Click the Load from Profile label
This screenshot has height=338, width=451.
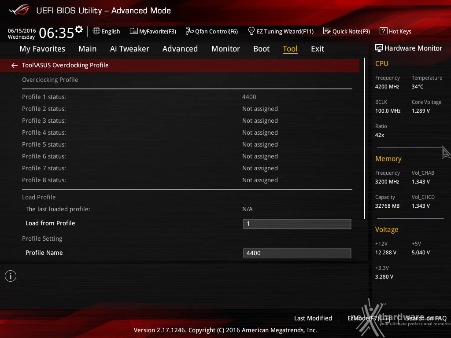[50, 223]
